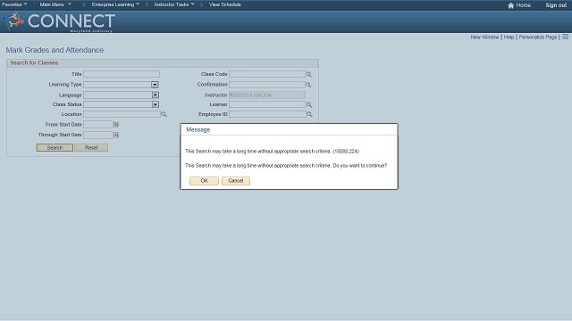Screen dimensions: 572x321
Task: Open Employee ID lookup magnifier icon
Action: pos(309,114)
